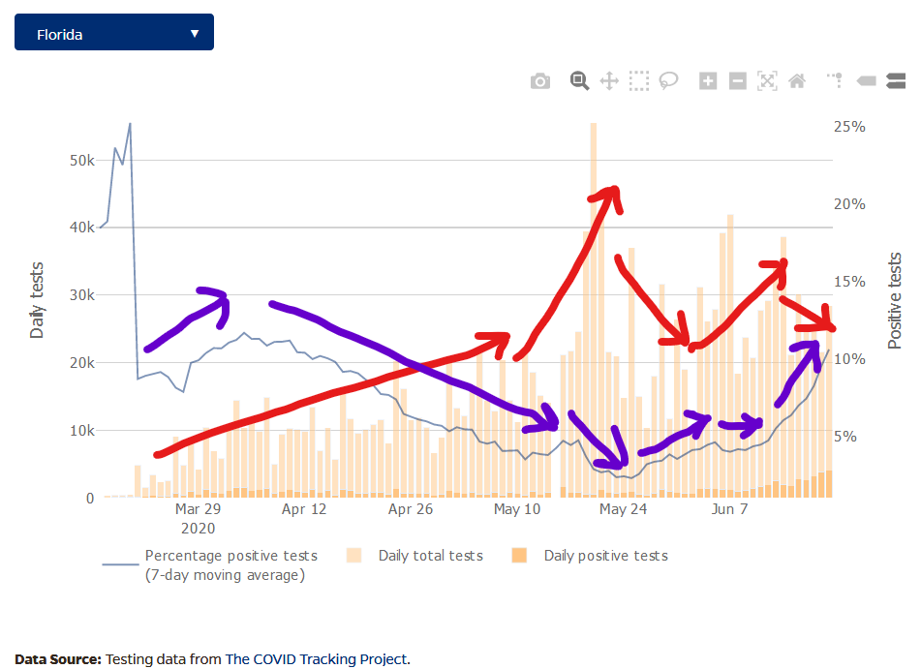Toggle the Daily positive tests legend entry
This screenshot has height=669, width=921.
click(605, 556)
